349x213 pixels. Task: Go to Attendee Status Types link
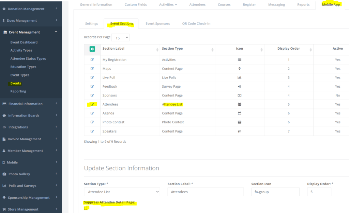(28, 59)
